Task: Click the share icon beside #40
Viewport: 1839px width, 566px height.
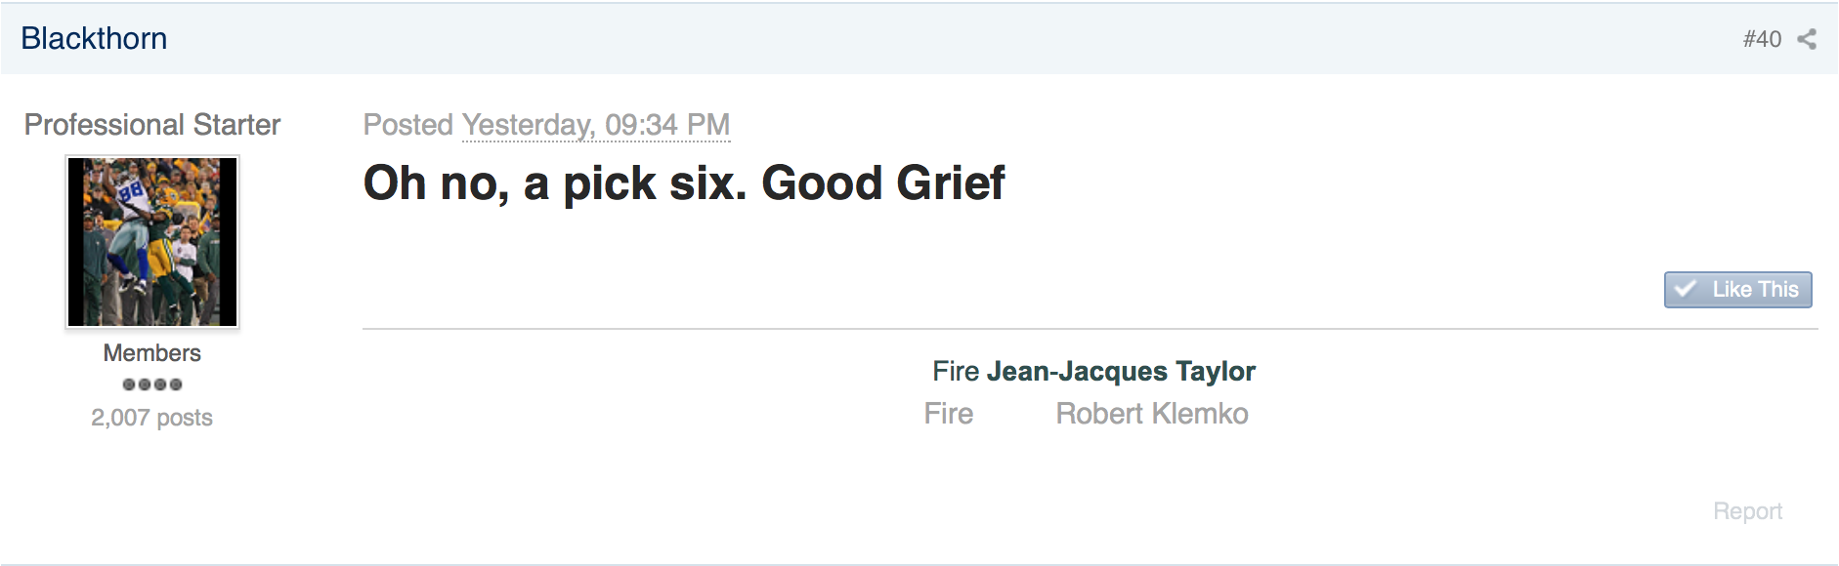Action: (x=1807, y=39)
